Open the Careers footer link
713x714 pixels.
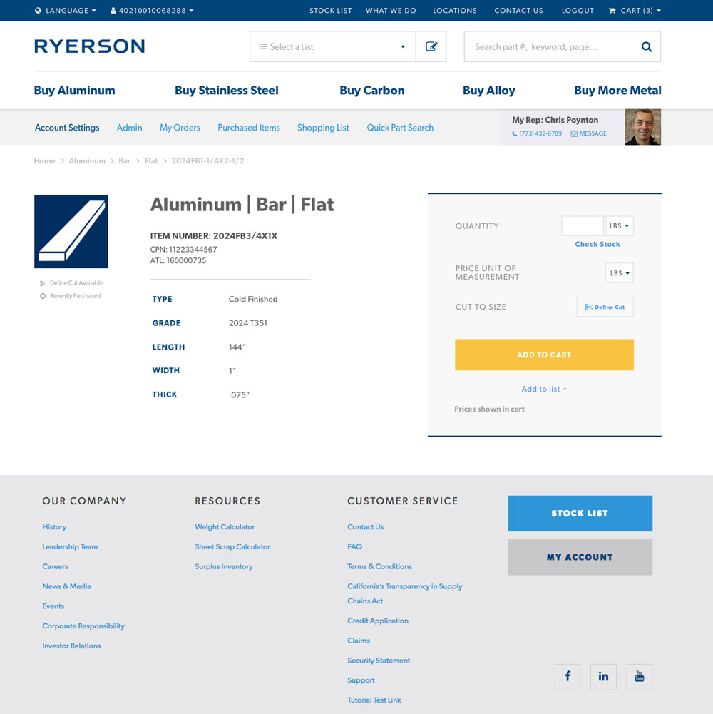pos(55,566)
